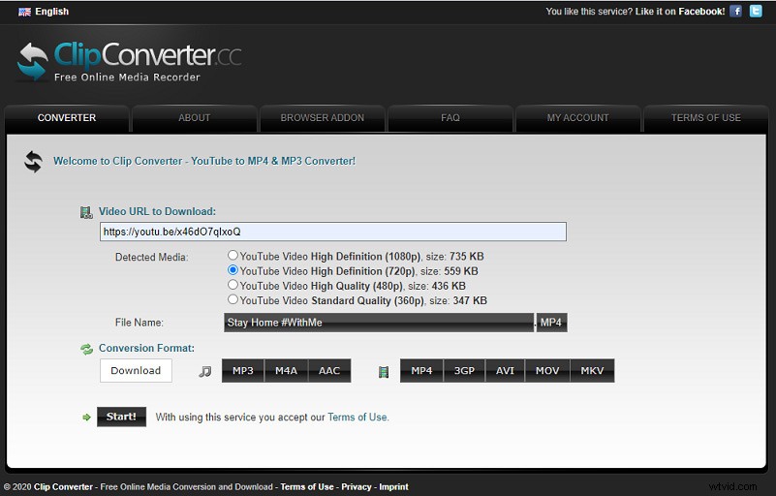This screenshot has height=496, width=776.
Task: Click the ClipConverter logo
Action: coord(130,61)
